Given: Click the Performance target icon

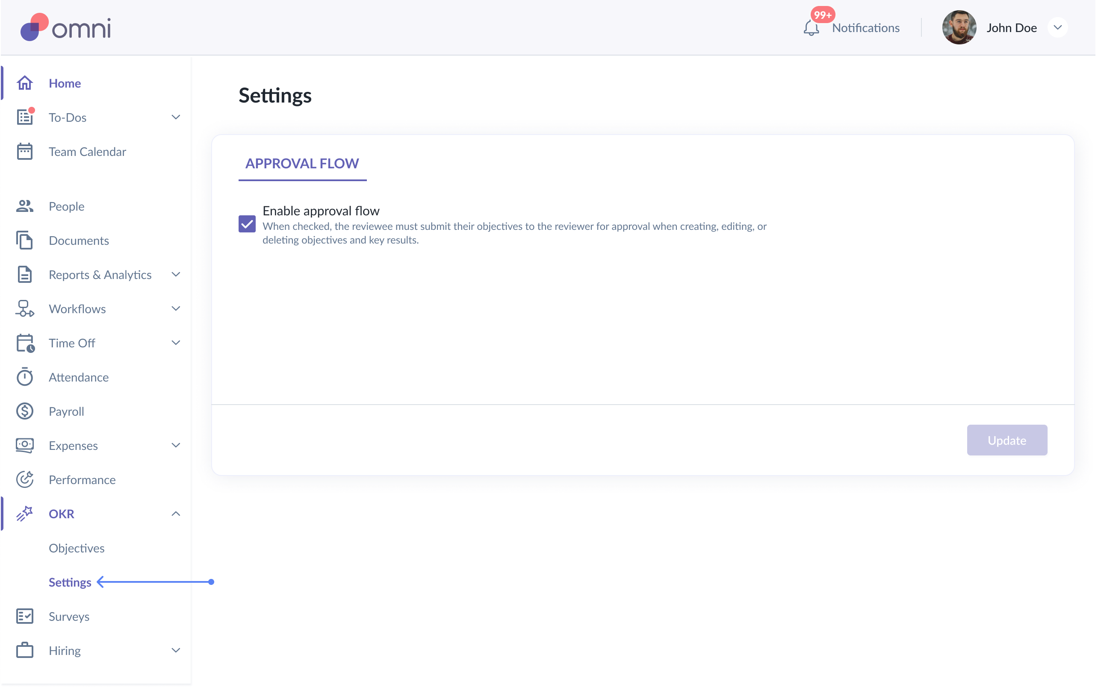Looking at the screenshot, I should [x=24, y=480].
